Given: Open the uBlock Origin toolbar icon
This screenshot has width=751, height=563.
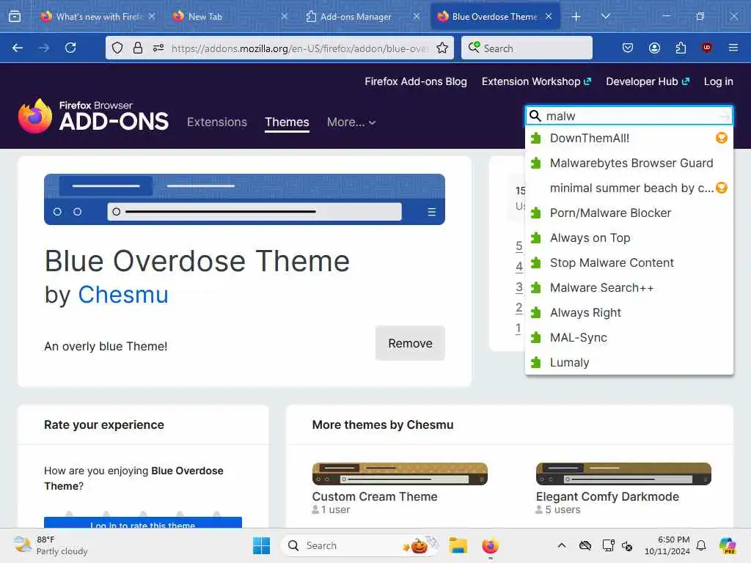Looking at the screenshot, I should [707, 48].
